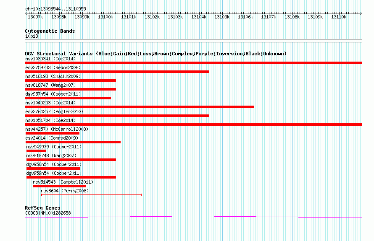The width and height of the screenshot is (374, 241).
Task: Select the nsv818748 (Wang2007) label
Action: click(51, 155)
